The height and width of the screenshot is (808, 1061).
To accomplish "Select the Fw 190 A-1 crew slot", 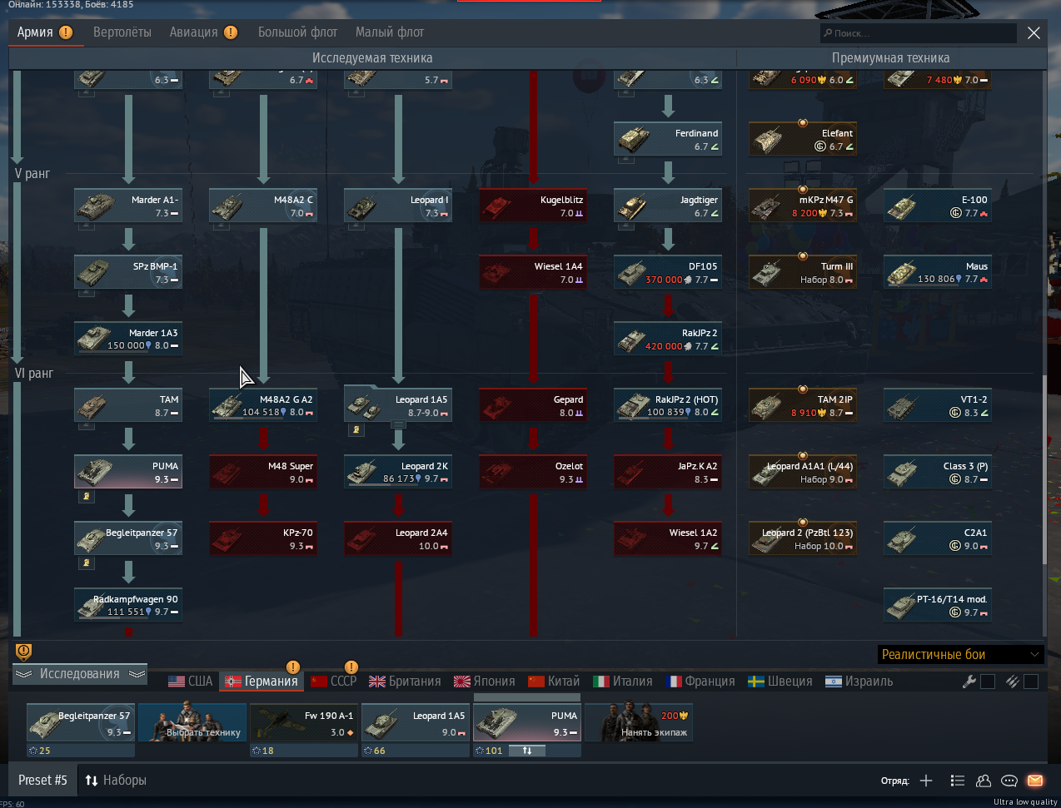I will pyautogui.click(x=304, y=722).
